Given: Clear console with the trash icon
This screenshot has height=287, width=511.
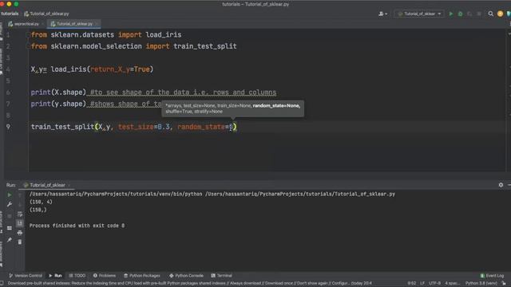Looking at the screenshot, I should (20, 242).
